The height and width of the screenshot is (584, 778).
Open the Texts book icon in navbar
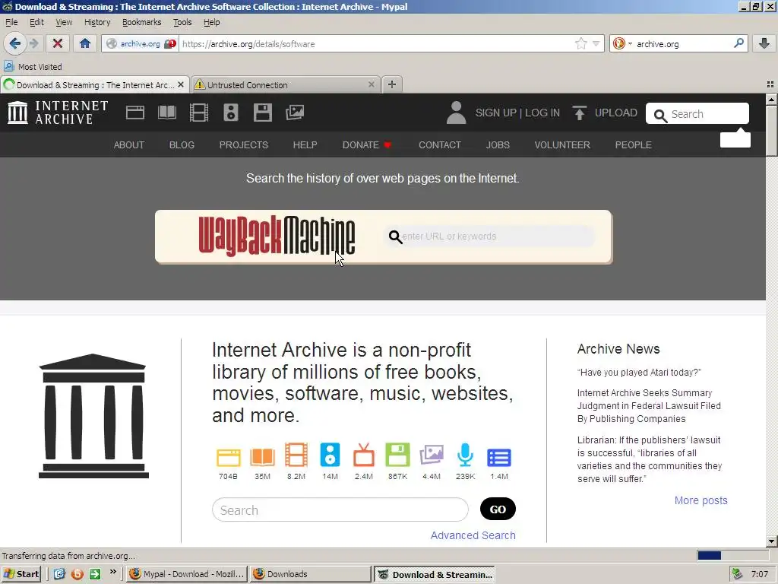coord(167,113)
